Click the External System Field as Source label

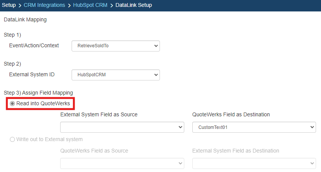(99, 114)
